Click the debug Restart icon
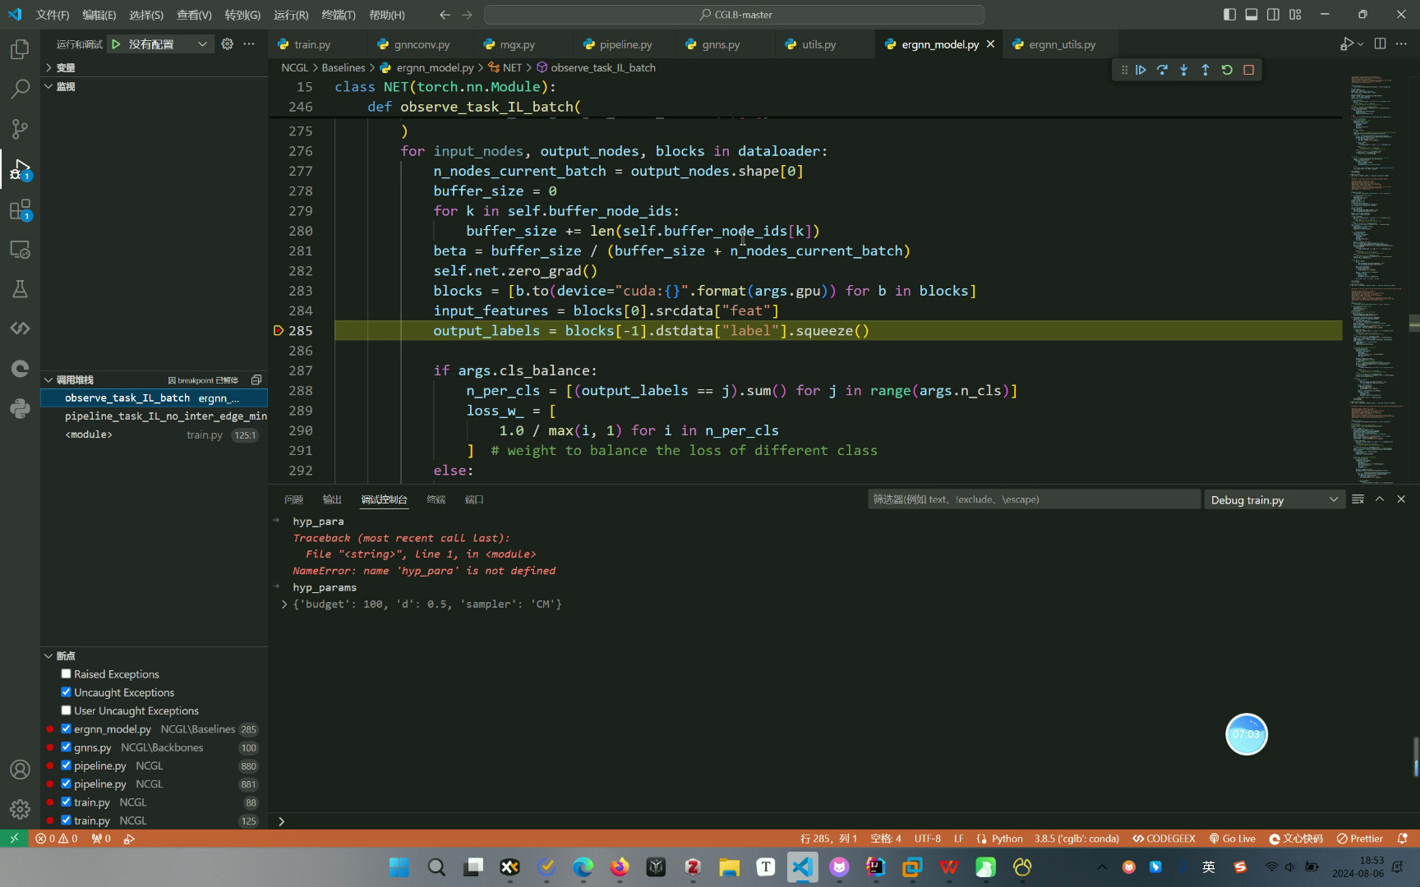This screenshot has width=1420, height=887. pyautogui.click(x=1227, y=70)
